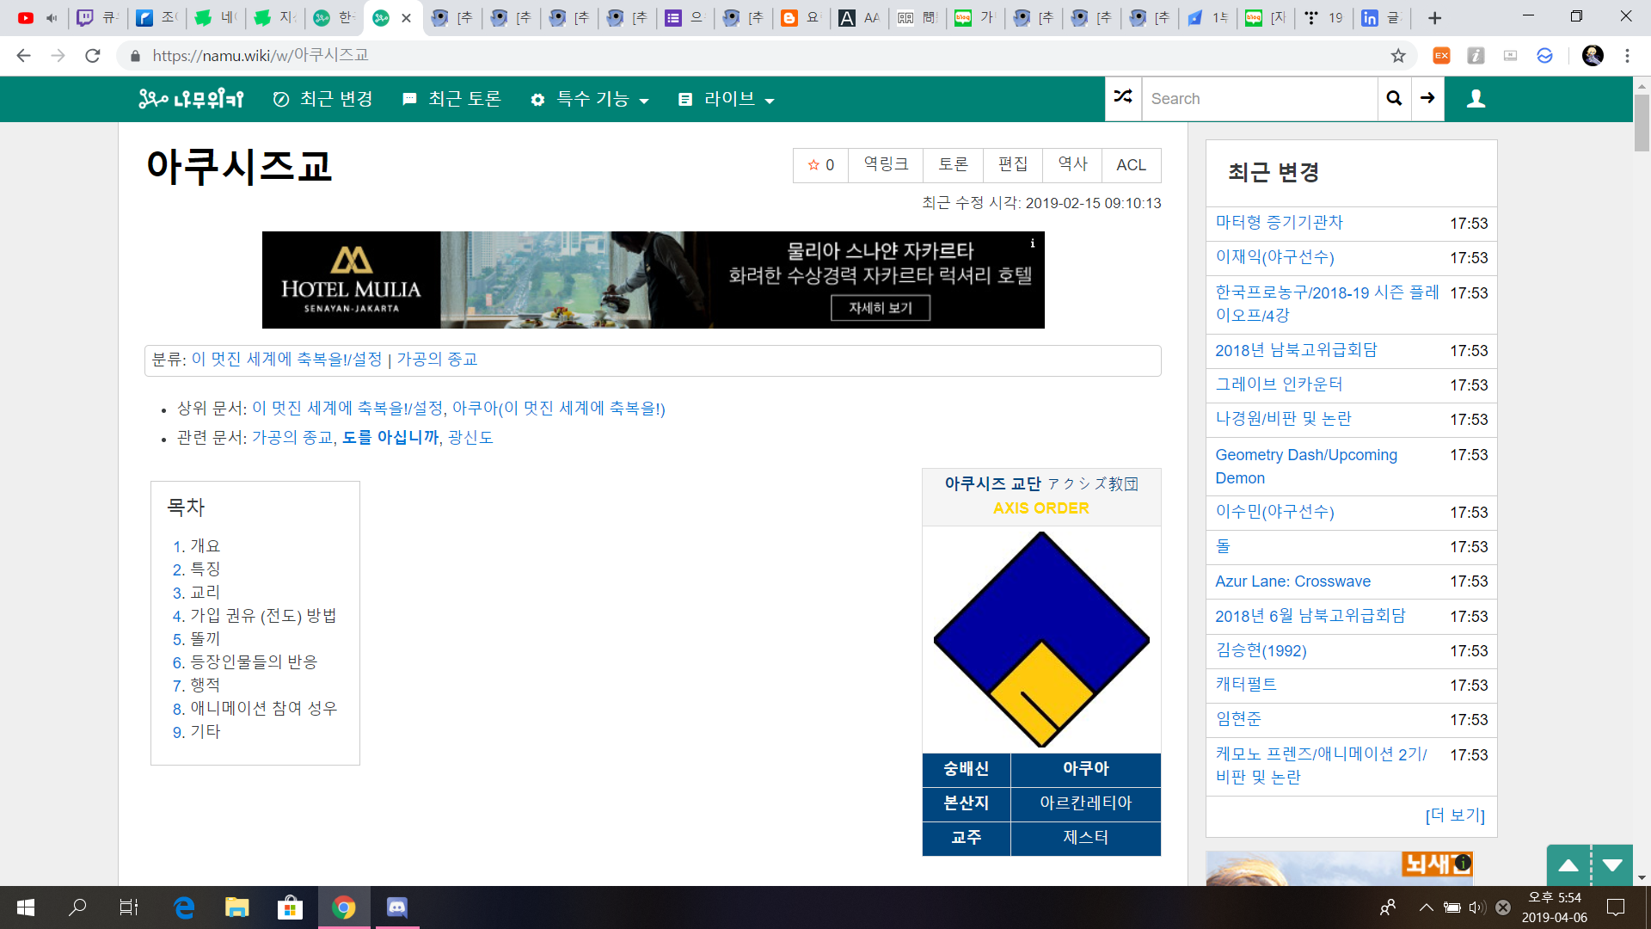Expand the 라이브 dropdown menu

(x=727, y=100)
